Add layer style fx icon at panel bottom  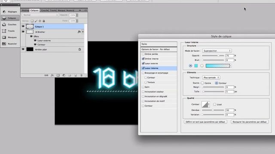(x=52, y=75)
